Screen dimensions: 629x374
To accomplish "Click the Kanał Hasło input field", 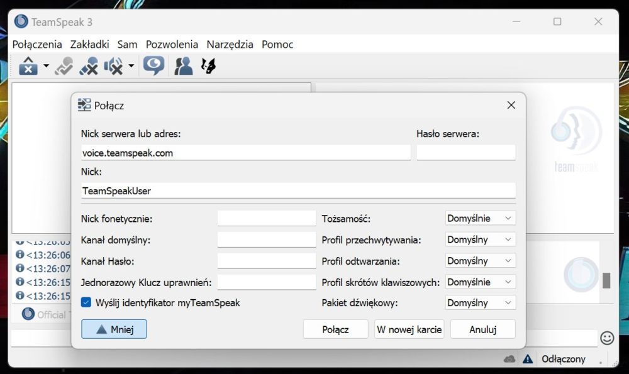I will 266,261.
